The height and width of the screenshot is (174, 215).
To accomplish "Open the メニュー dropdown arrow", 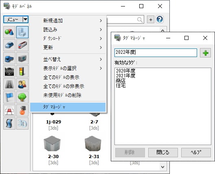I will tap(25, 19).
